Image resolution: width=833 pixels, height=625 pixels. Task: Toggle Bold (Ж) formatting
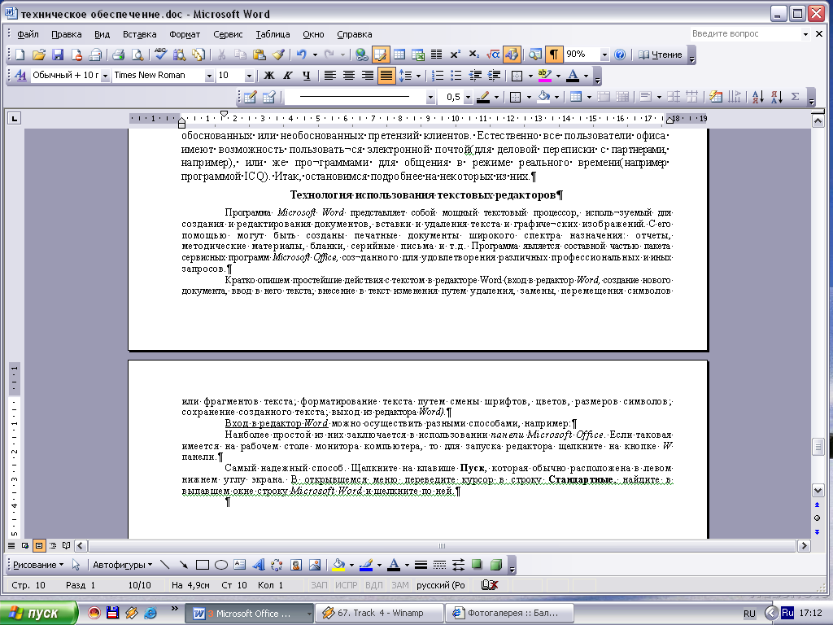(268, 76)
